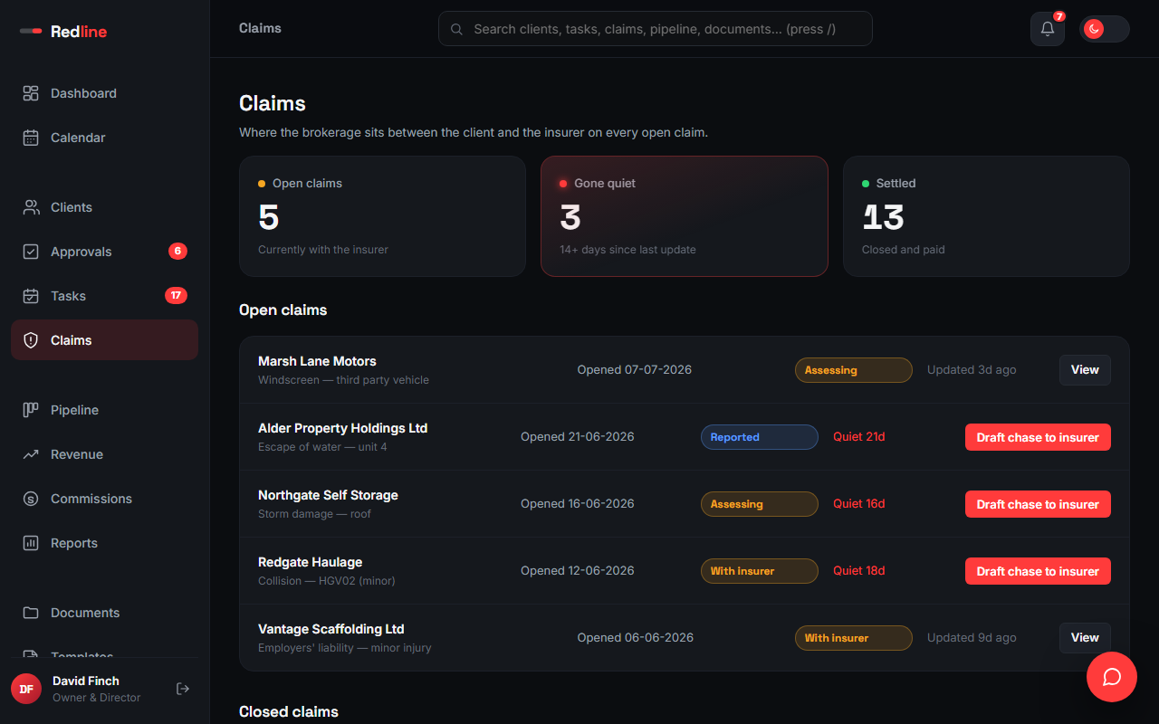1159x724 pixels.
Task: Click the Redgate Haulage name
Action: pyautogui.click(x=310, y=562)
